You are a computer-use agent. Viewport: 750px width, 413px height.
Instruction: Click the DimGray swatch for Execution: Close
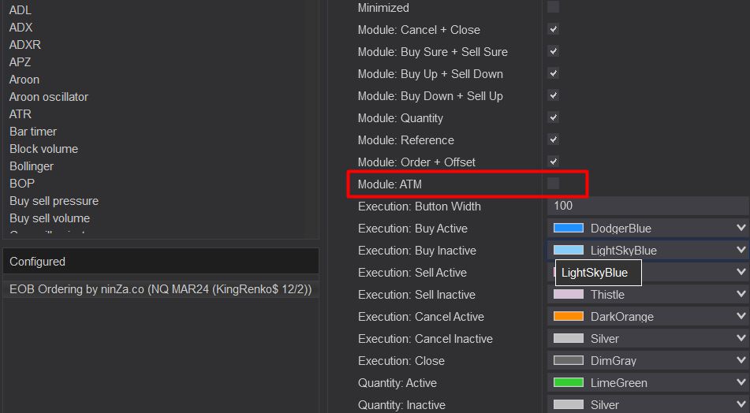568,360
